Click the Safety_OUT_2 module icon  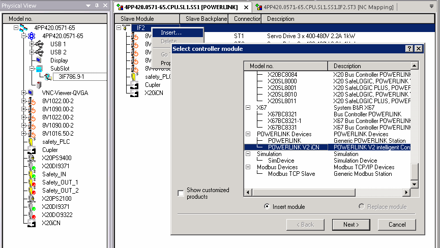[32, 191]
